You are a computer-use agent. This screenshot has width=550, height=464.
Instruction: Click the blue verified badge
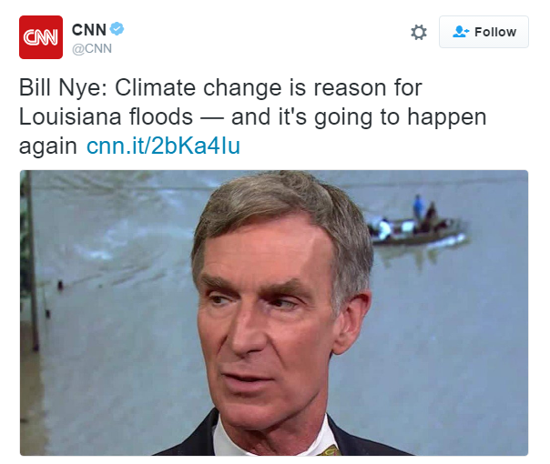[117, 29]
